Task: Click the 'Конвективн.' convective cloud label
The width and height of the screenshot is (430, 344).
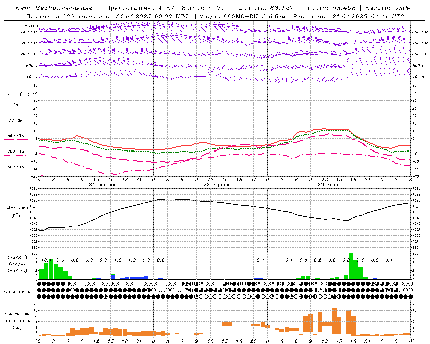Action: click(17, 314)
